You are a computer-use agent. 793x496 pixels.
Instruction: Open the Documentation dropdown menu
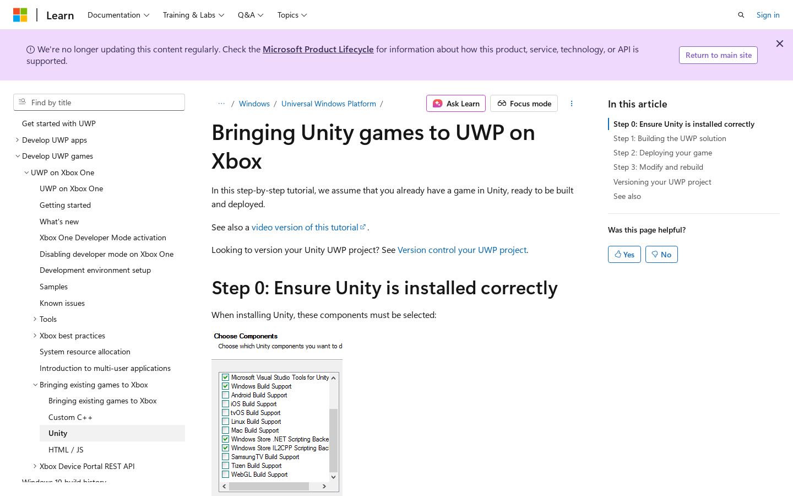(x=118, y=15)
